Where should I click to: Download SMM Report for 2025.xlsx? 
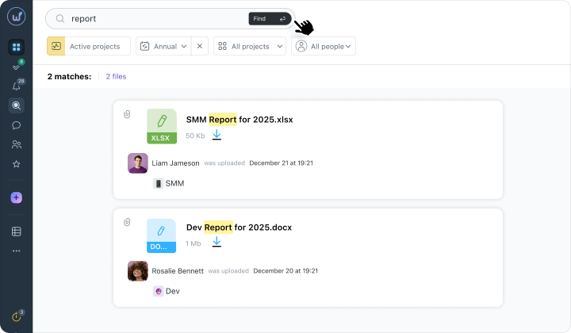click(x=217, y=135)
